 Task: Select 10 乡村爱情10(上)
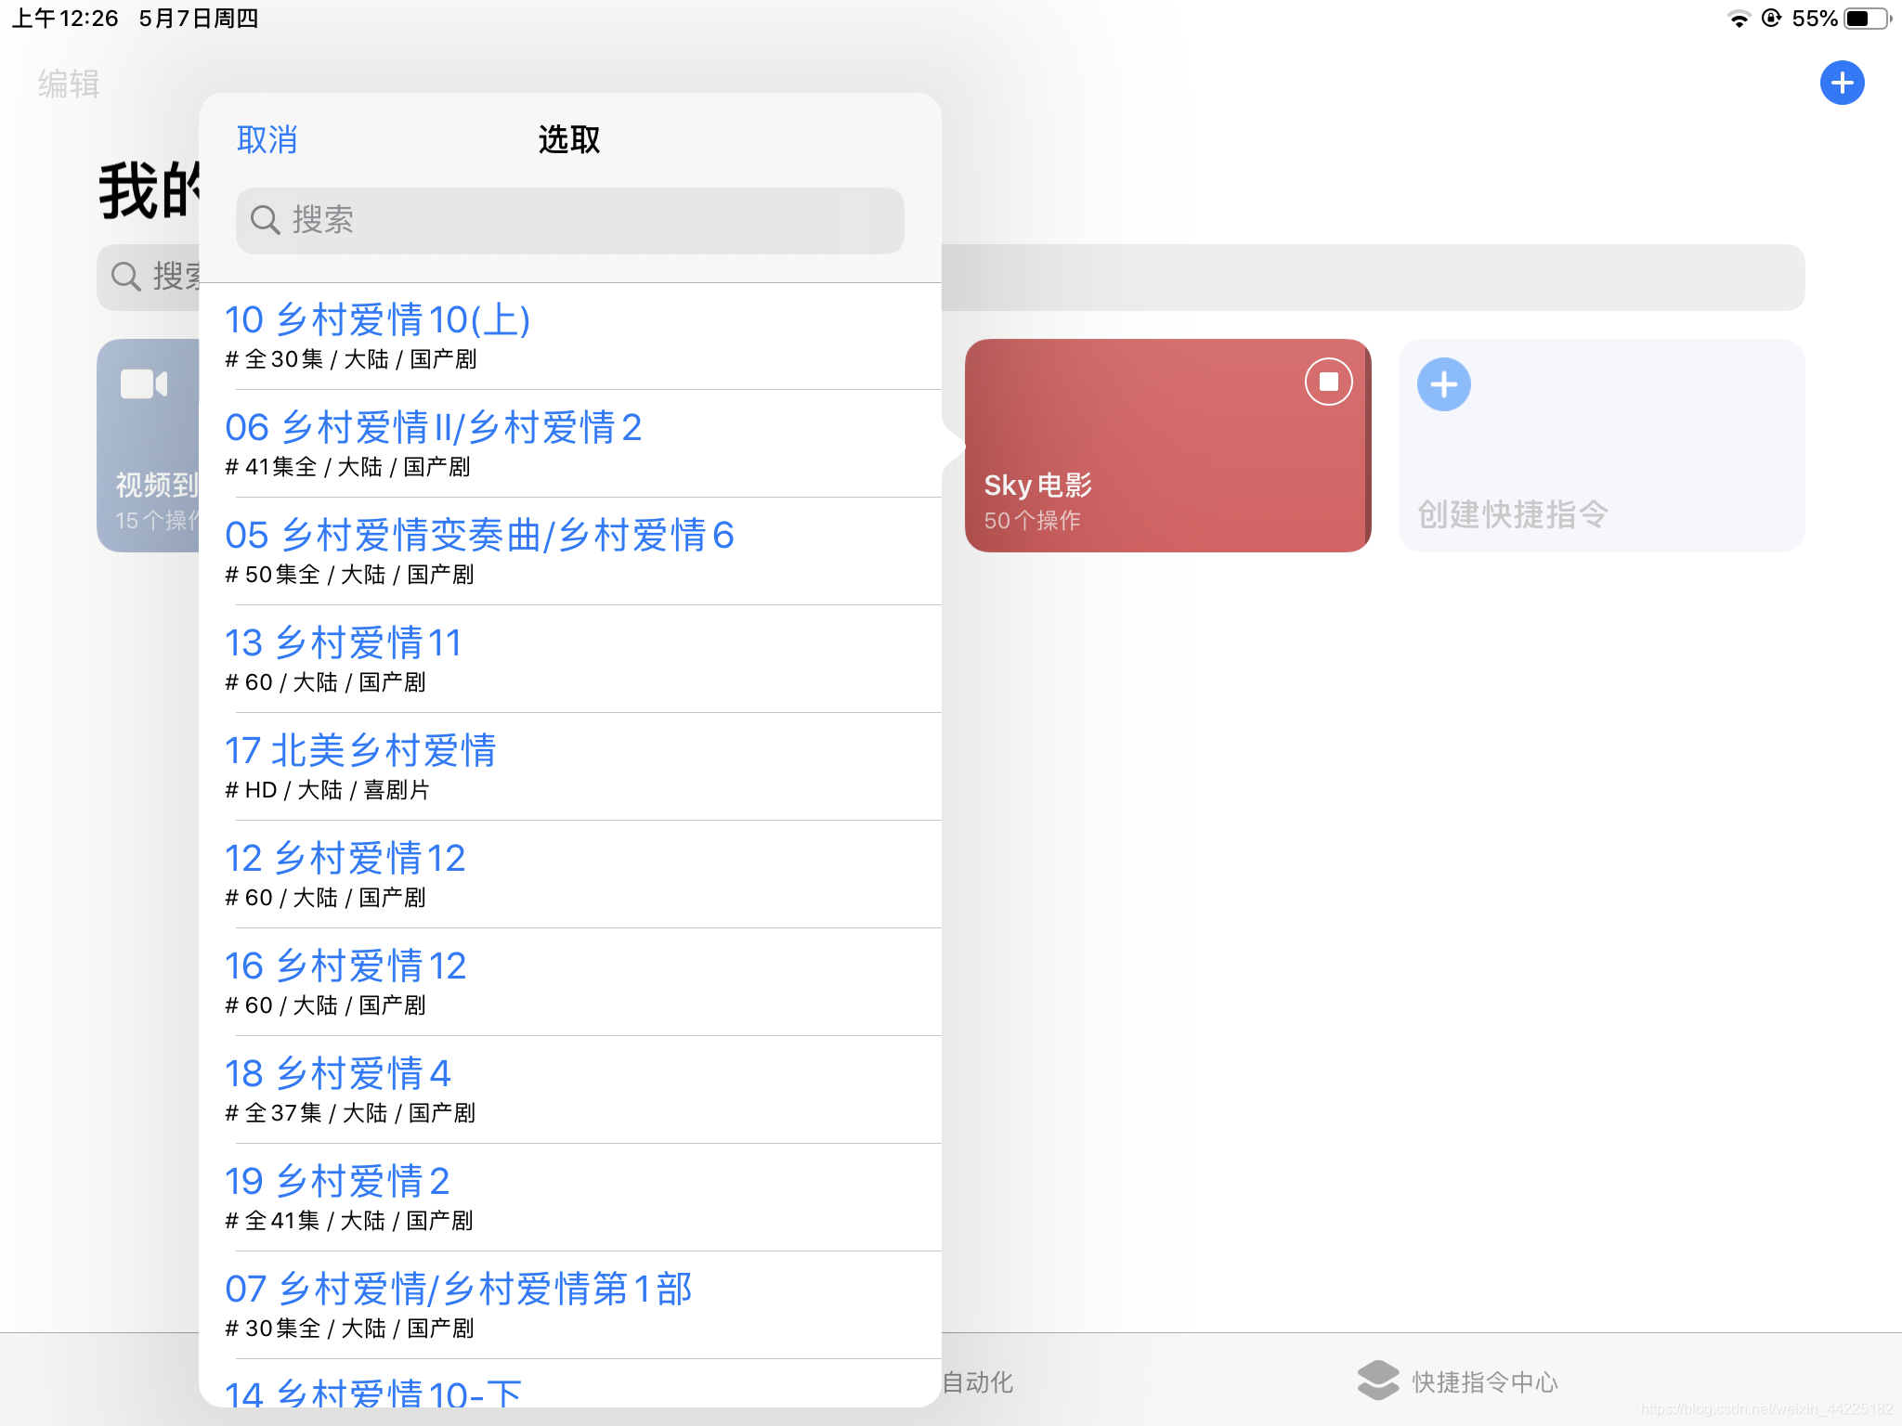pyautogui.click(x=569, y=336)
